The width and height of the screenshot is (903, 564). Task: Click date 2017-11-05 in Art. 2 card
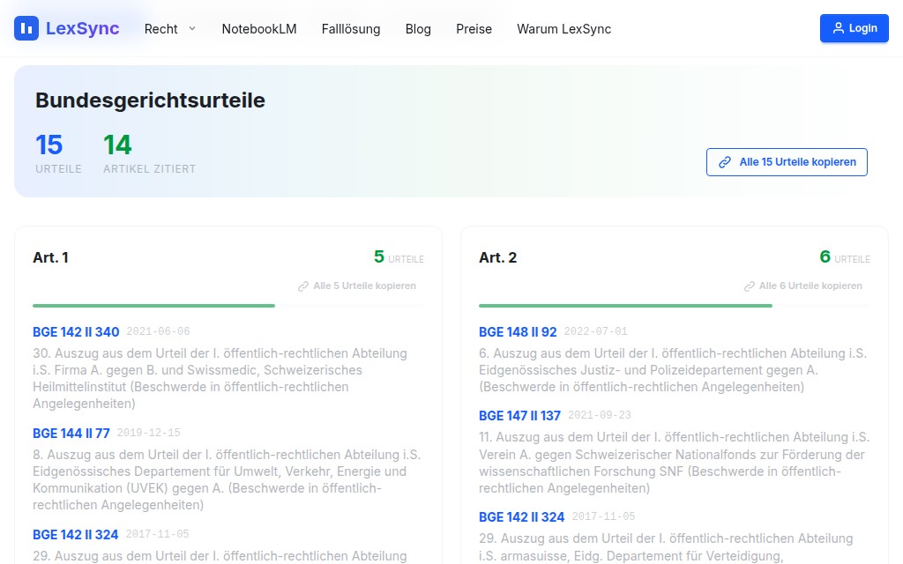[603, 516]
